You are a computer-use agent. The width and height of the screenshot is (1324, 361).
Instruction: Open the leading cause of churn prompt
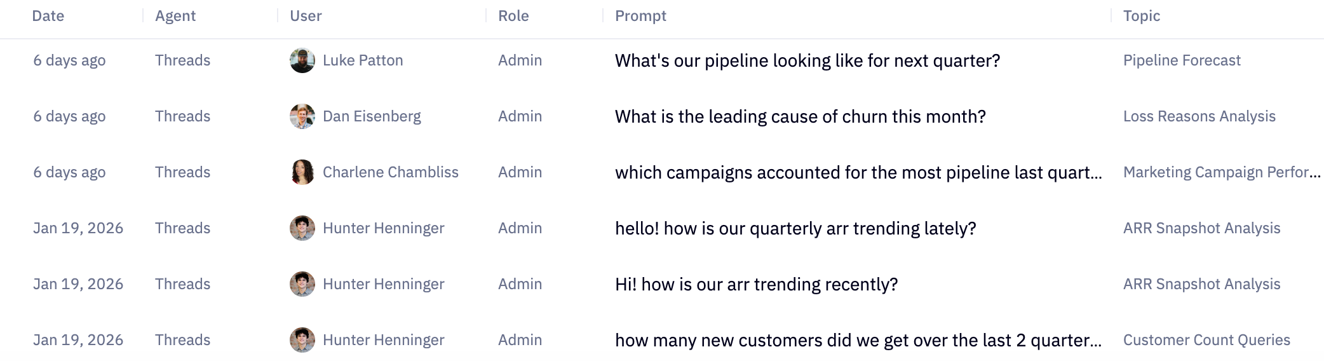800,116
